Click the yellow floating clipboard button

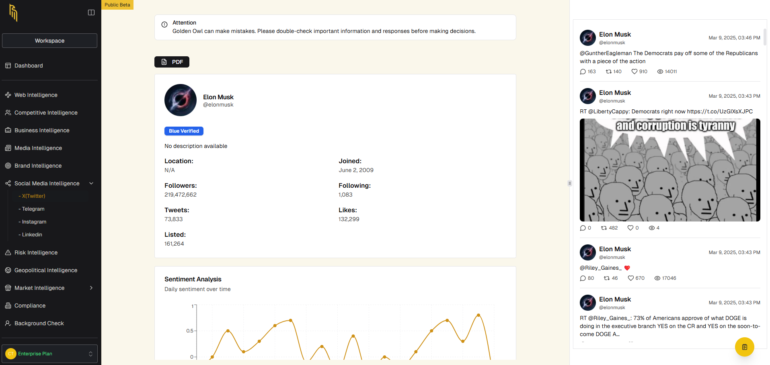tap(745, 347)
